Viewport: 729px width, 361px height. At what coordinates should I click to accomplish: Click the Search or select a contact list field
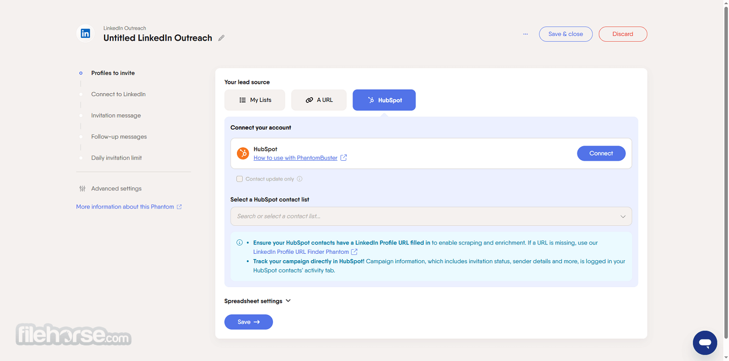(x=431, y=216)
